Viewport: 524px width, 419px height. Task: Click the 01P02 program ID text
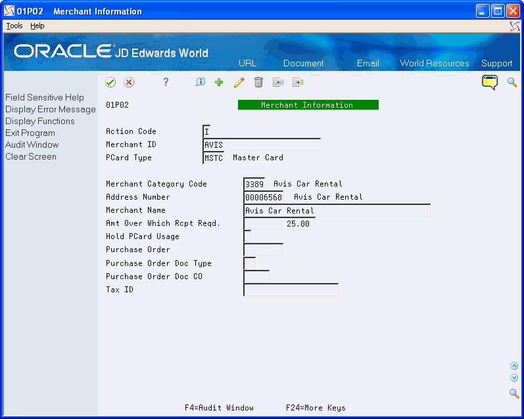[x=117, y=105]
